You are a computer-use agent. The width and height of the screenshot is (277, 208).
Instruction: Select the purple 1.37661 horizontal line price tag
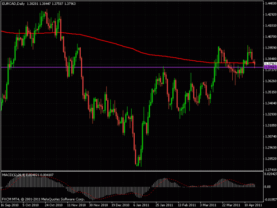(270, 67)
